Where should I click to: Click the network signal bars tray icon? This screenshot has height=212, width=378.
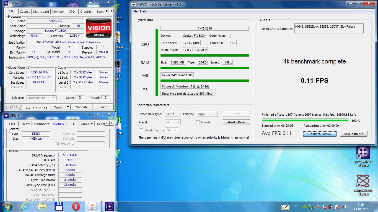[344, 206]
